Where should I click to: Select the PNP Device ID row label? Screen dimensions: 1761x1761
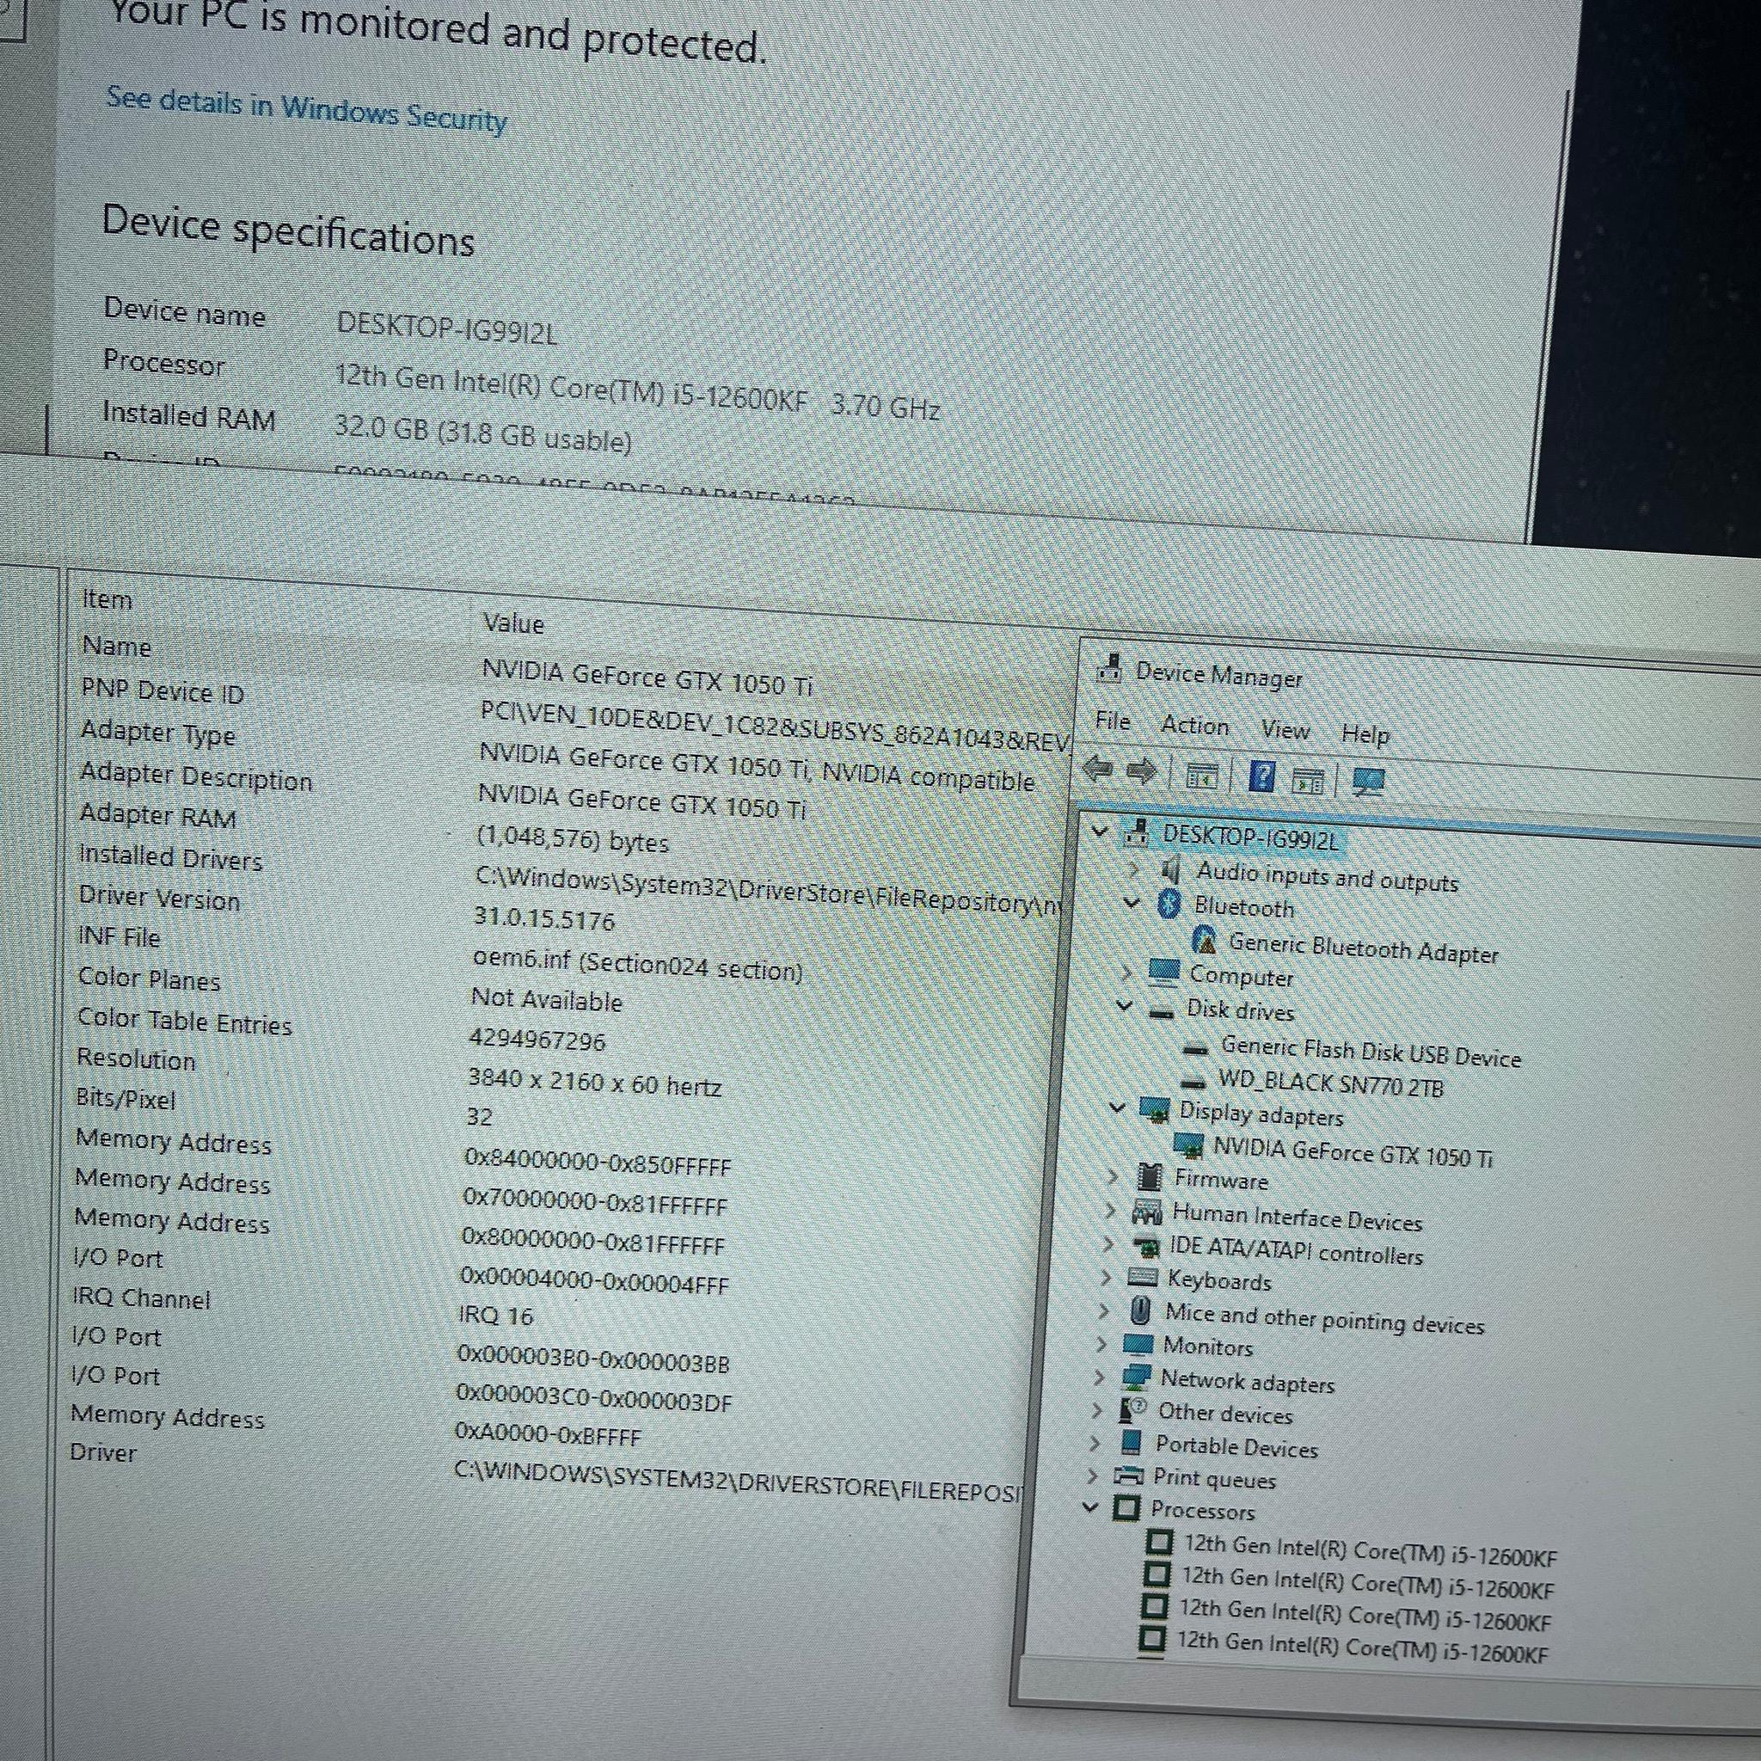163,692
